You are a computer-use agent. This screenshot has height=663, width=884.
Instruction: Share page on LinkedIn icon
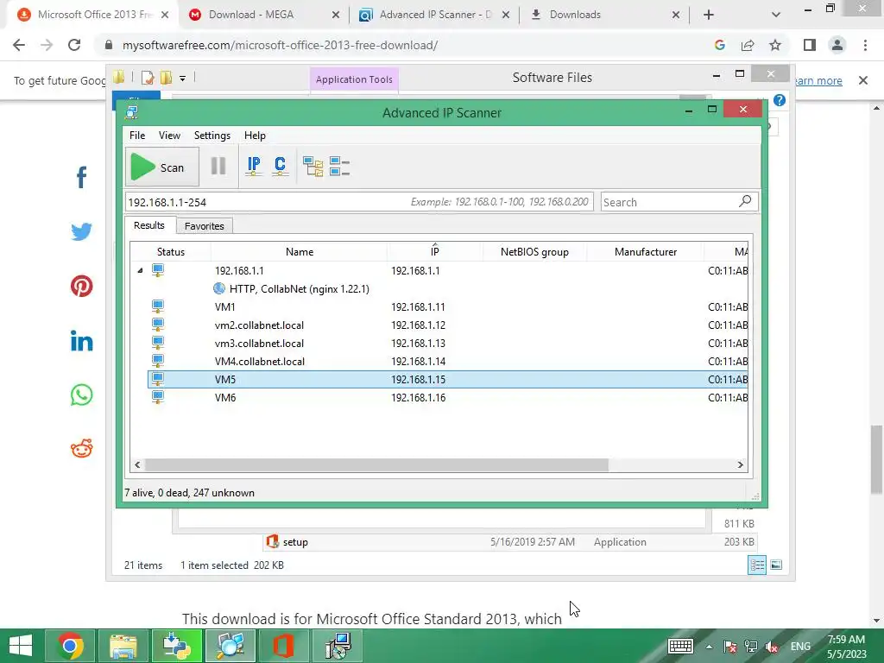[x=82, y=340]
